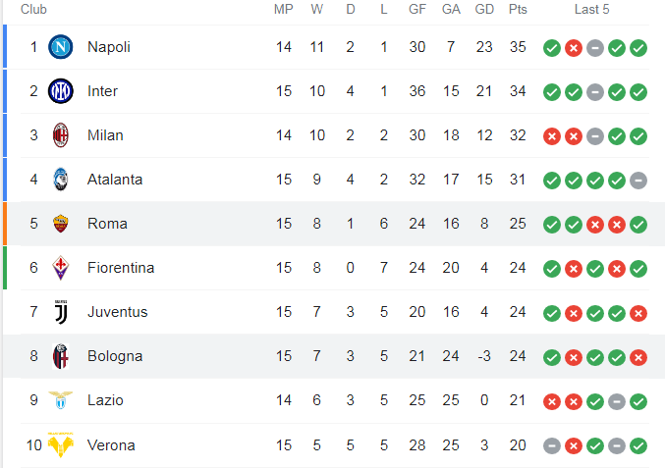This screenshot has width=665, height=468.
Task: Click the Juventus club crest
Action: click(x=61, y=312)
